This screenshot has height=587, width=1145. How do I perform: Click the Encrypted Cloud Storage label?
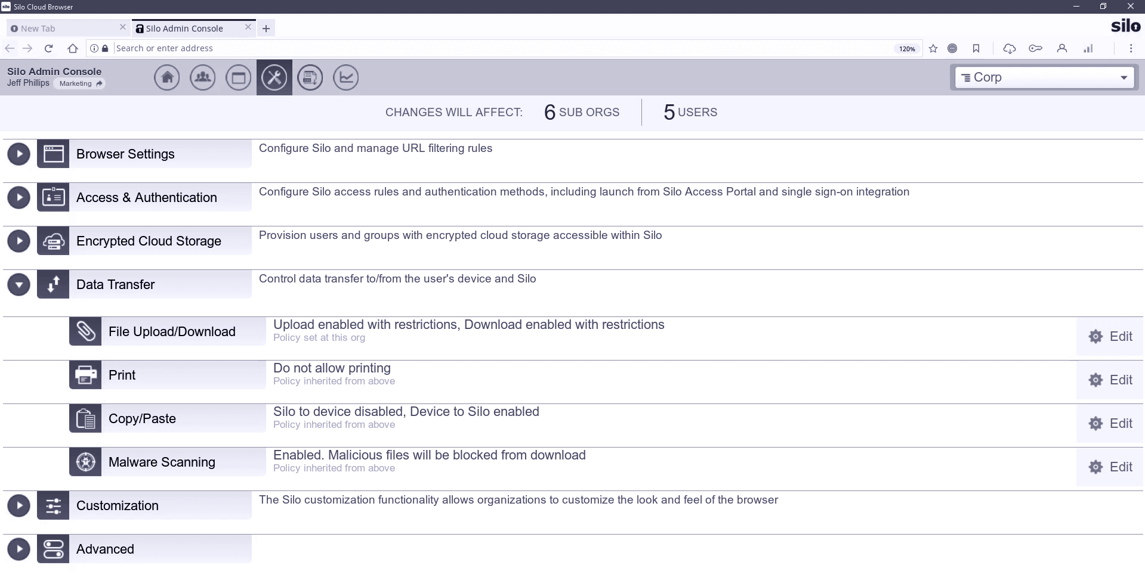point(149,241)
